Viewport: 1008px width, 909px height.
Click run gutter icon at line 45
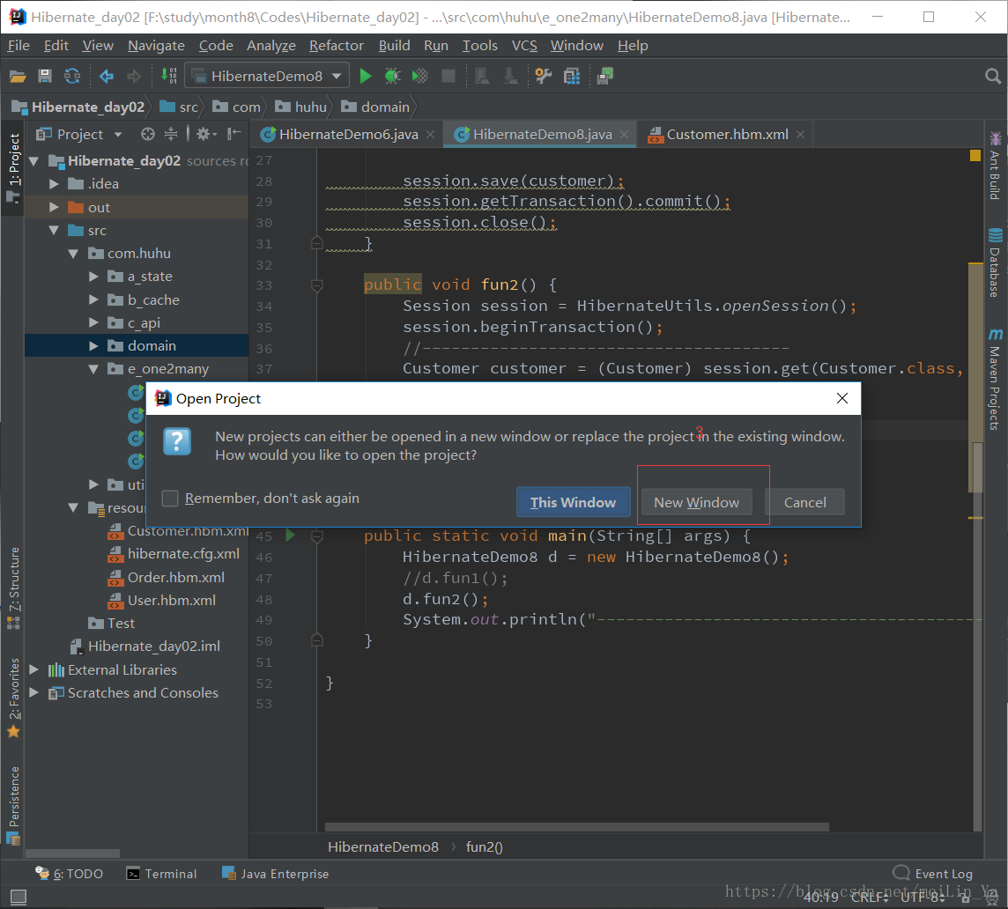click(290, 535)
